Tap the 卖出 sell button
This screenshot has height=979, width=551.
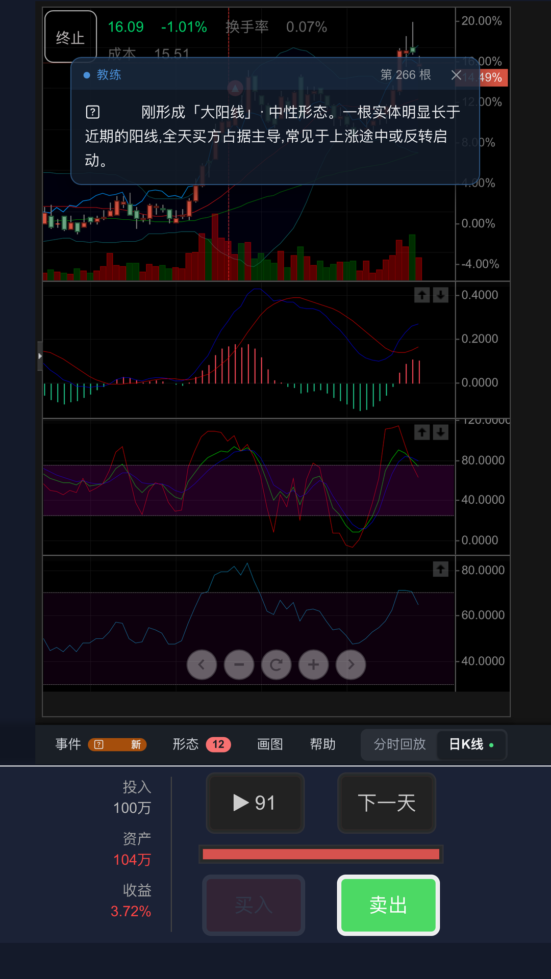tap(388, 905)
